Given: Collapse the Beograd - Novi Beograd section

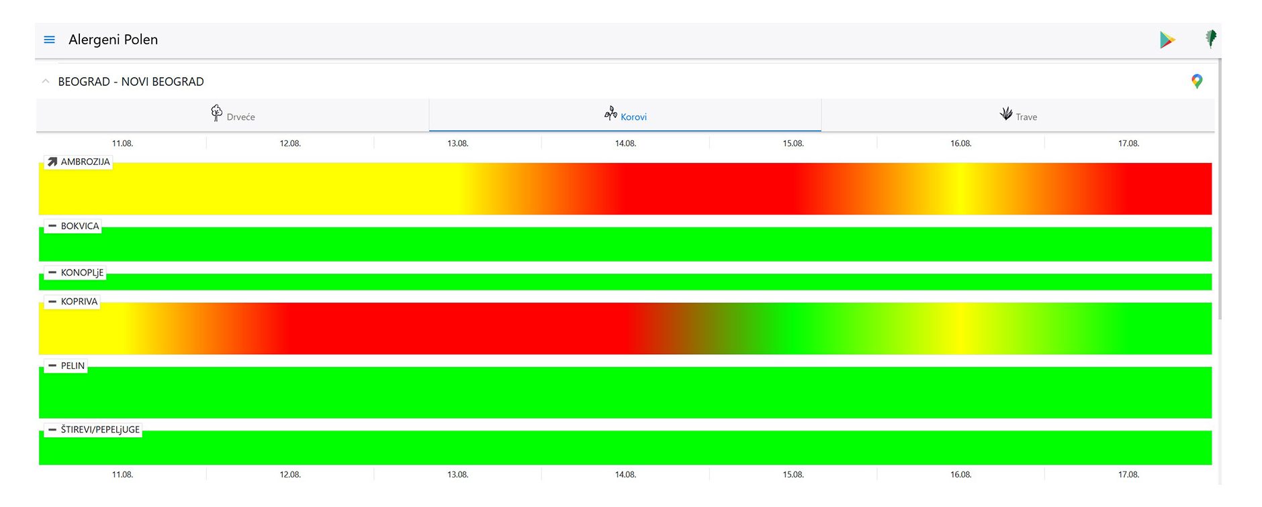Looking at the screenshot, I should (46, 81).
